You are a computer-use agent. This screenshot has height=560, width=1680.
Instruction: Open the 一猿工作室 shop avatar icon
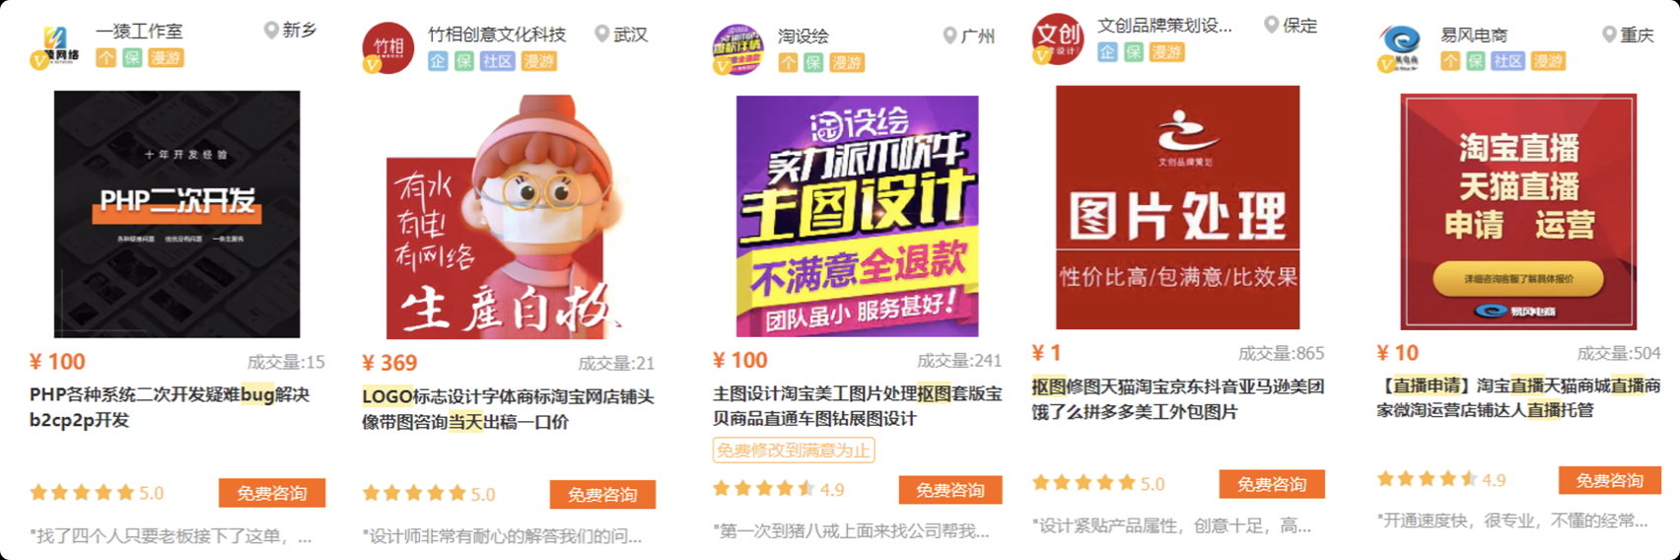tap(54, 45)
